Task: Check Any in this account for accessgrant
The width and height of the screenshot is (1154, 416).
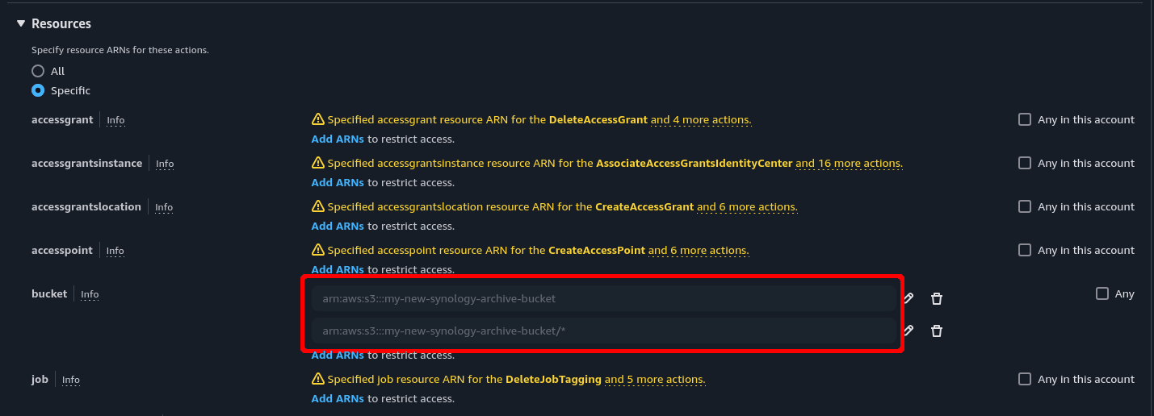Action: pyautogui.click(x=1025, y=119)
